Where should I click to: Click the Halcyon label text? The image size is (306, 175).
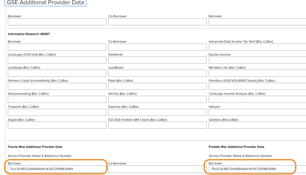(215, 107)
